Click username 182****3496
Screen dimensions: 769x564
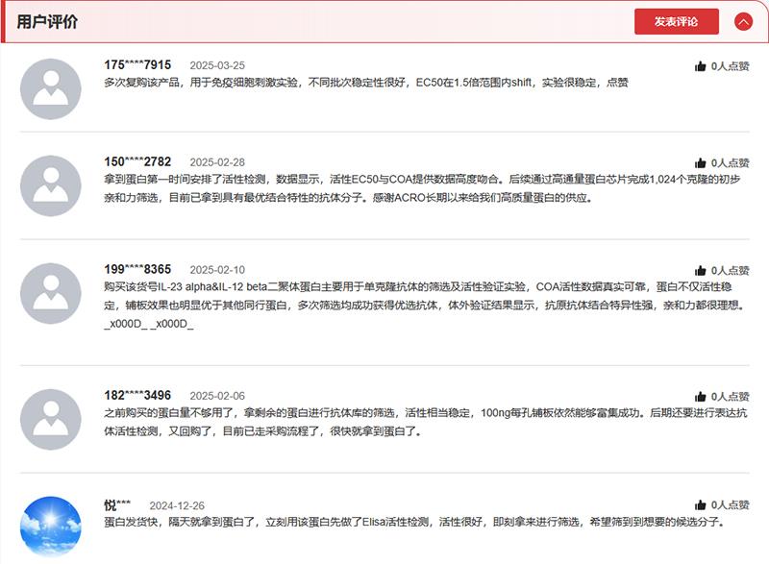click(x=137, y=396)
